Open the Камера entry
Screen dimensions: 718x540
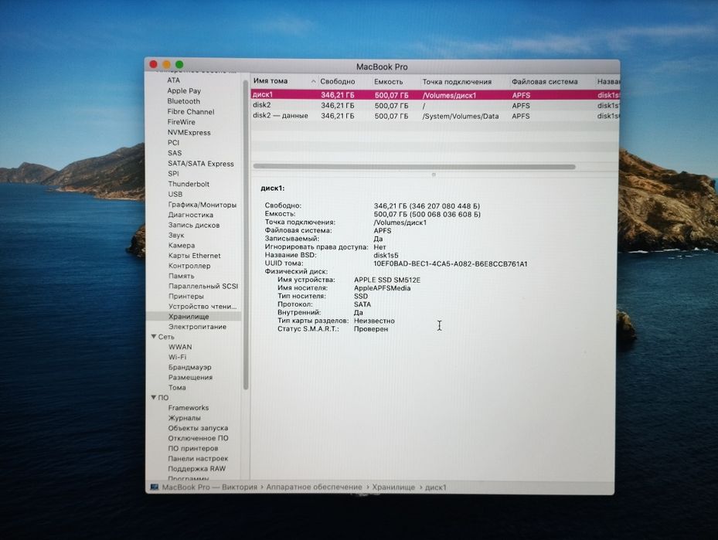pyautogui.click(x=182, y=246)
